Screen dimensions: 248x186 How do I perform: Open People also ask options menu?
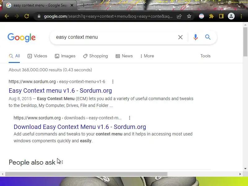[x=62, y=162]
